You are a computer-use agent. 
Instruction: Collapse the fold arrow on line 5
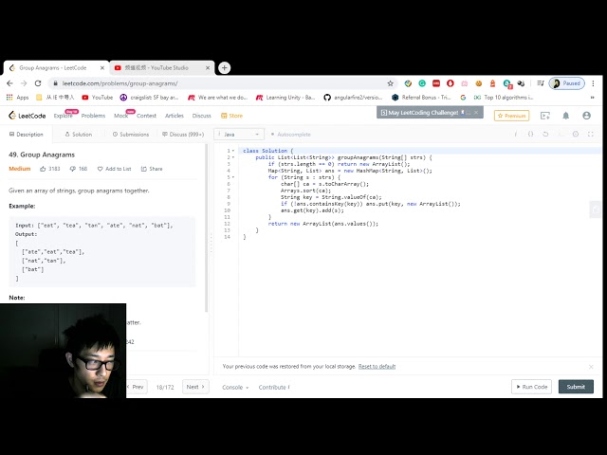233,177
